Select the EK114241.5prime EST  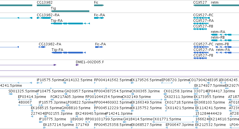click(x=197, y=111)
